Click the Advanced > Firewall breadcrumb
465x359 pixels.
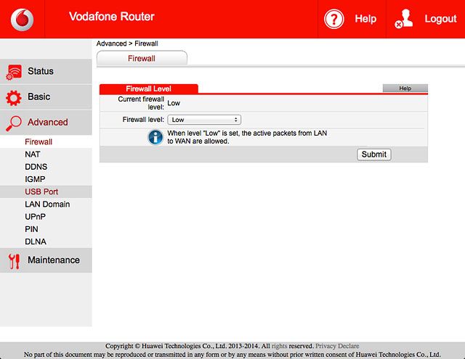click(x=127, y=44)
